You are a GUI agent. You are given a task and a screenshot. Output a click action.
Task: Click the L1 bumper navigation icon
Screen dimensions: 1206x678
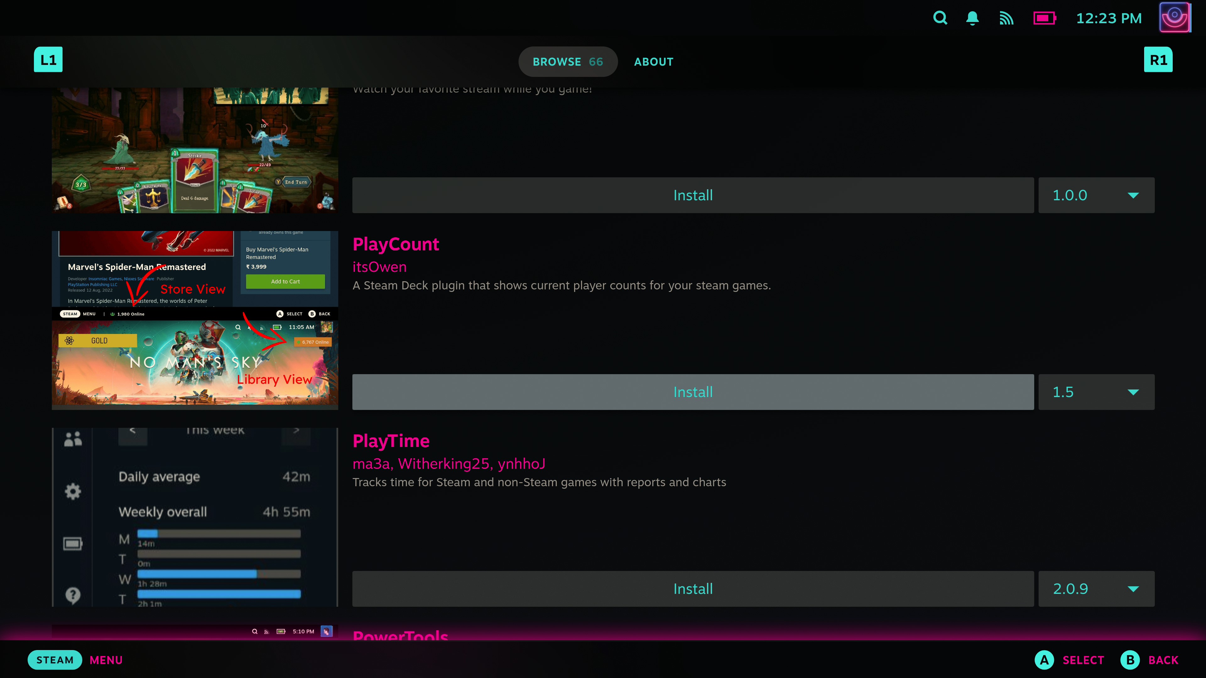pyautogui.click(x=48, y=59)
